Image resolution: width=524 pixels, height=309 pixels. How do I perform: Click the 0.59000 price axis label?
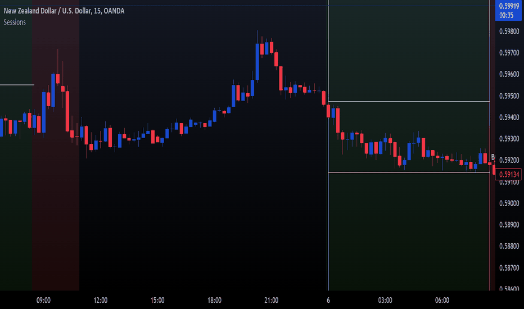click(x=509, y=203)
